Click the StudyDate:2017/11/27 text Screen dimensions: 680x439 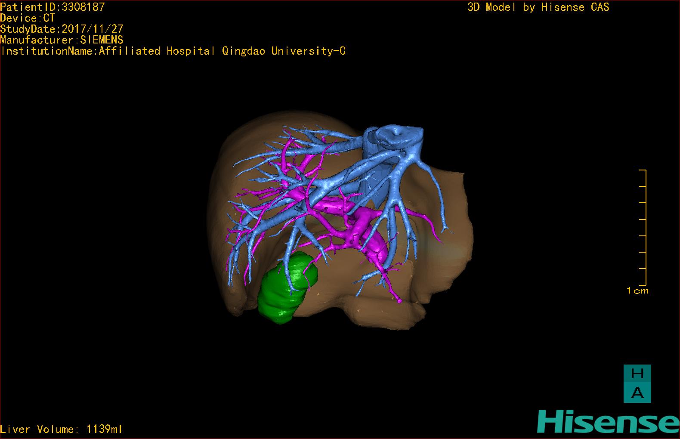pyautogui.click(x=62, y=29)
